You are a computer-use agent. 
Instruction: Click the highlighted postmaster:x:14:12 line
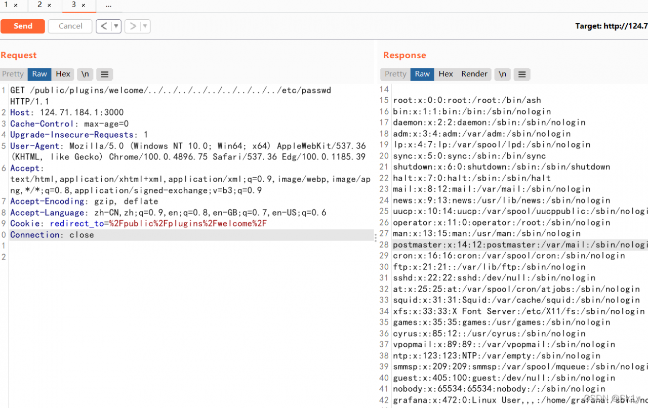[x=520, y=245]
